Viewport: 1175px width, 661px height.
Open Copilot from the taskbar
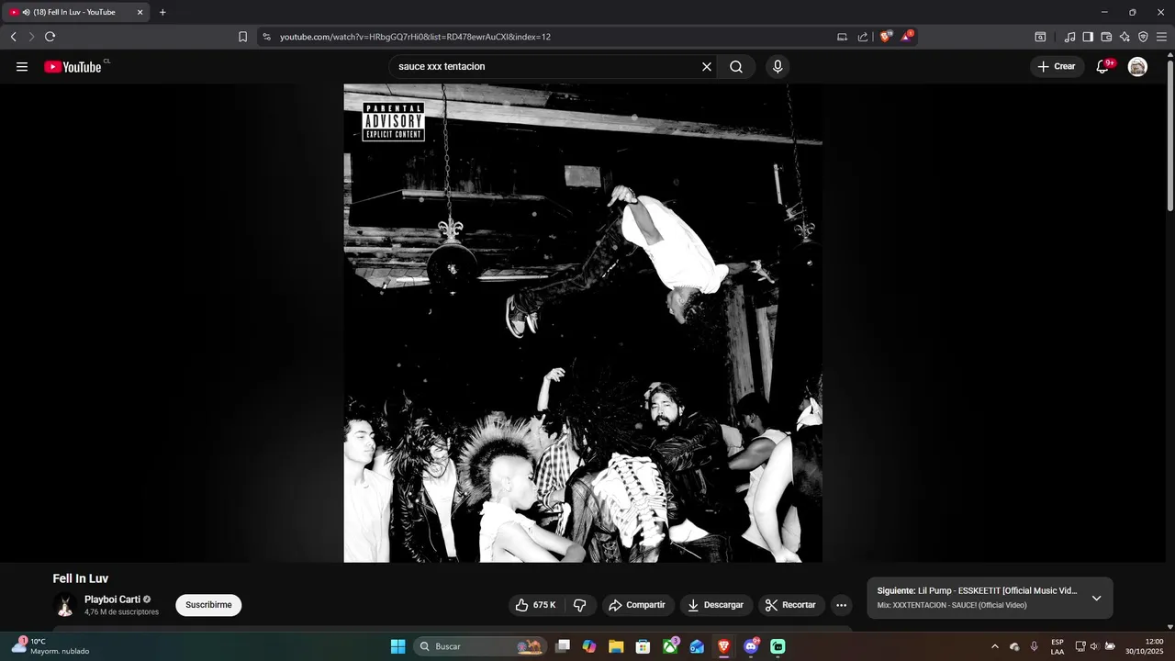pos(589,646)
